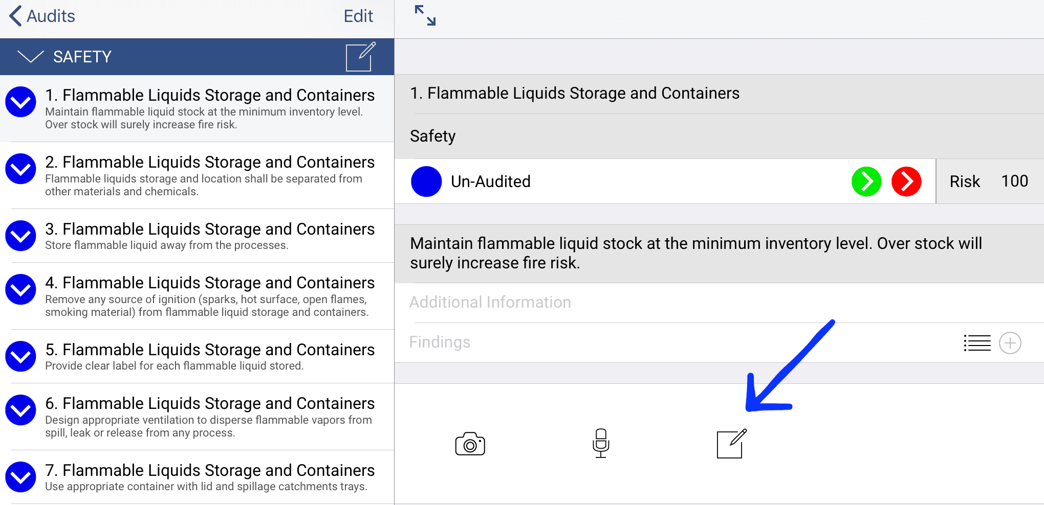This screenshot has height=505, width=1044.
Task: Tap the microphone icon to record audio
Action: click(x=601, y=443)
